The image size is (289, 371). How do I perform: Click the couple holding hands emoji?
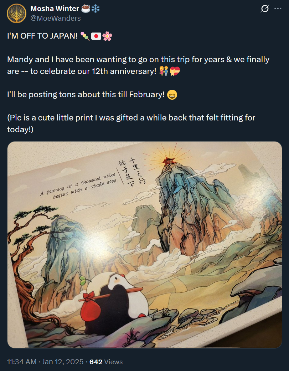(164, 71)
